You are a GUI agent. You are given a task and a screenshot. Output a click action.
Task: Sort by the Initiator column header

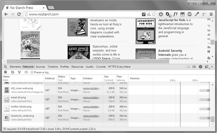92,78
